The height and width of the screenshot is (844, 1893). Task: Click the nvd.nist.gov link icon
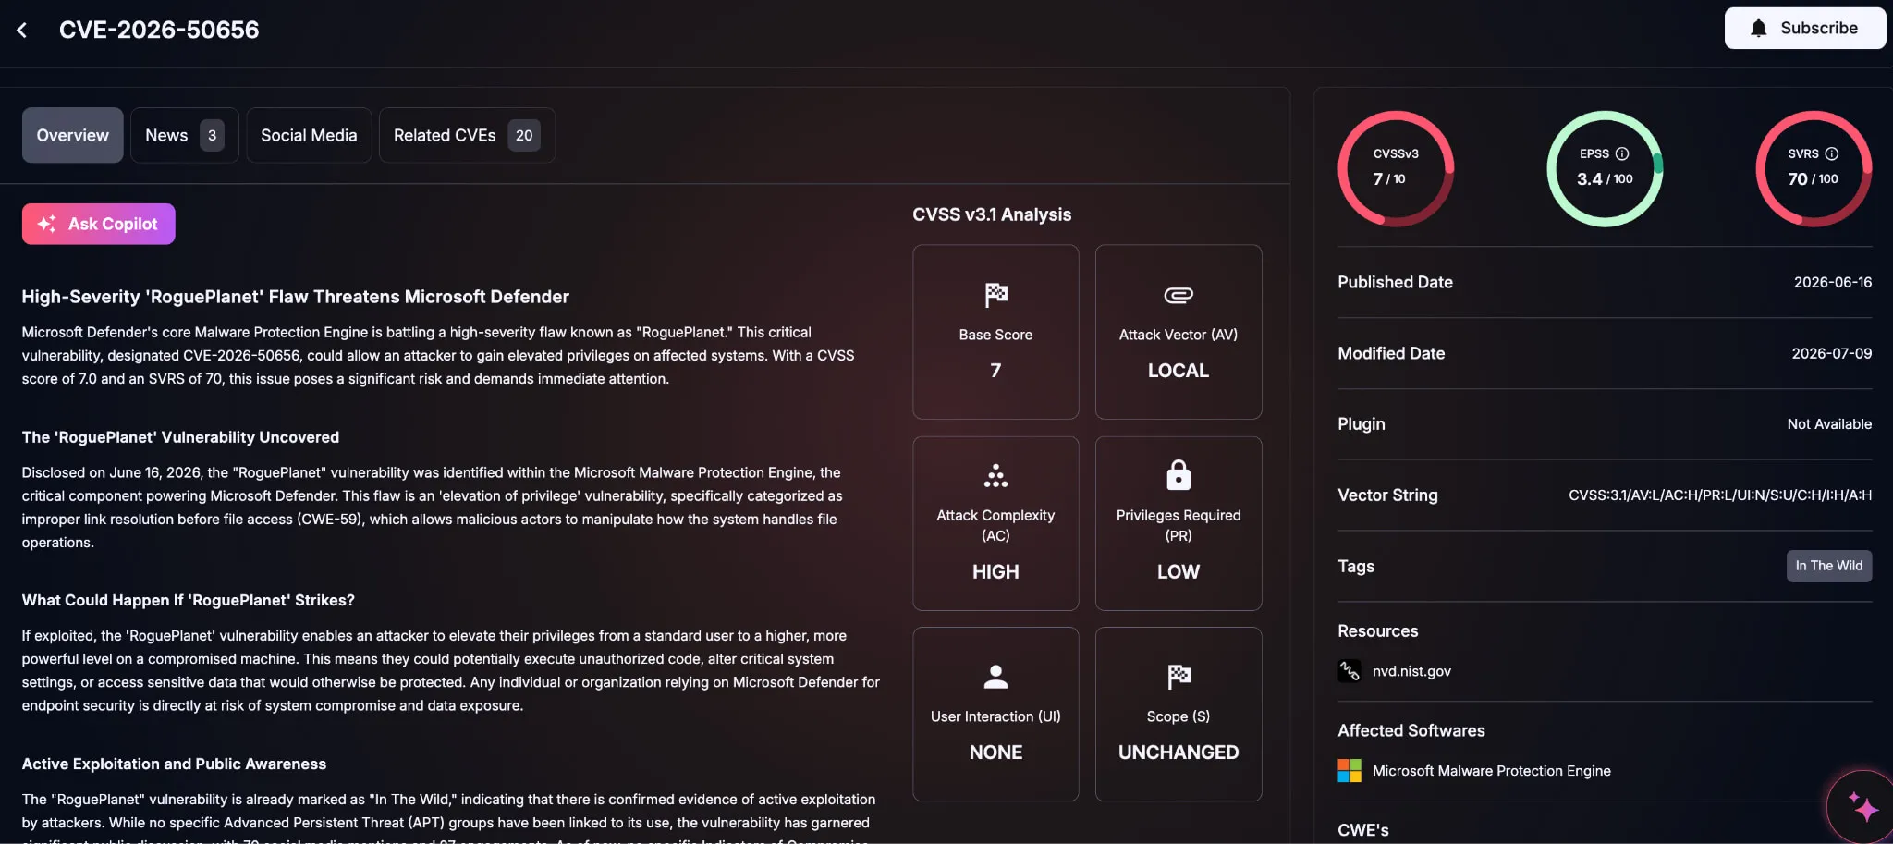[1350, 671]
